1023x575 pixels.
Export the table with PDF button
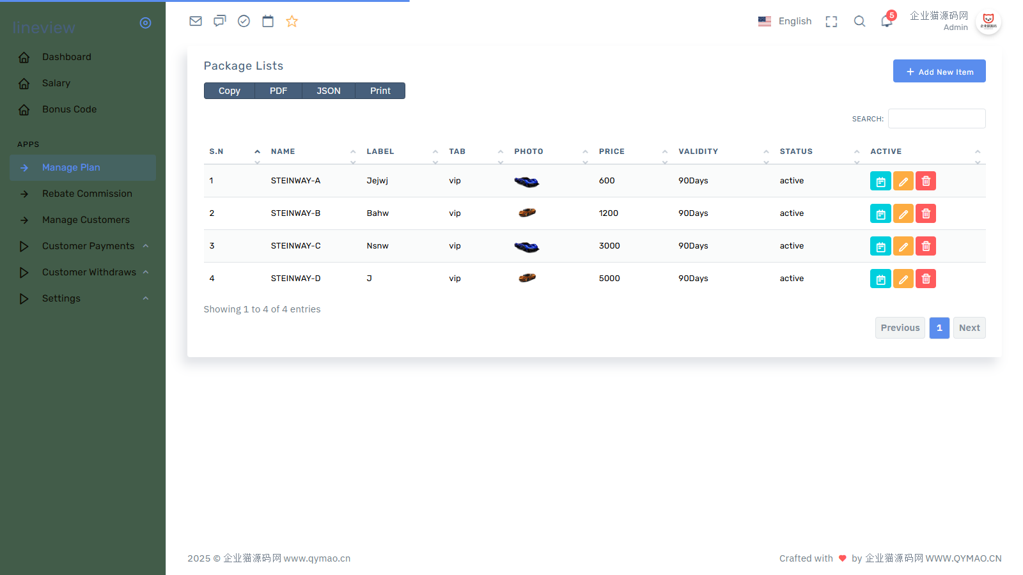click(x=278, y=91)
